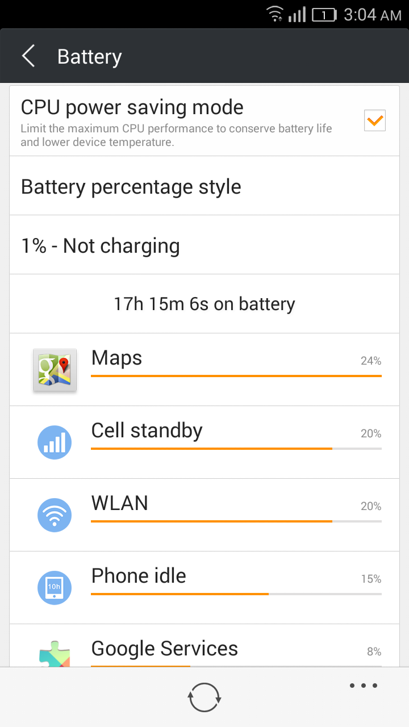Screen dimensions: 409x727
Task: Select the 1% - Not charging row
Action: (204, 246)
